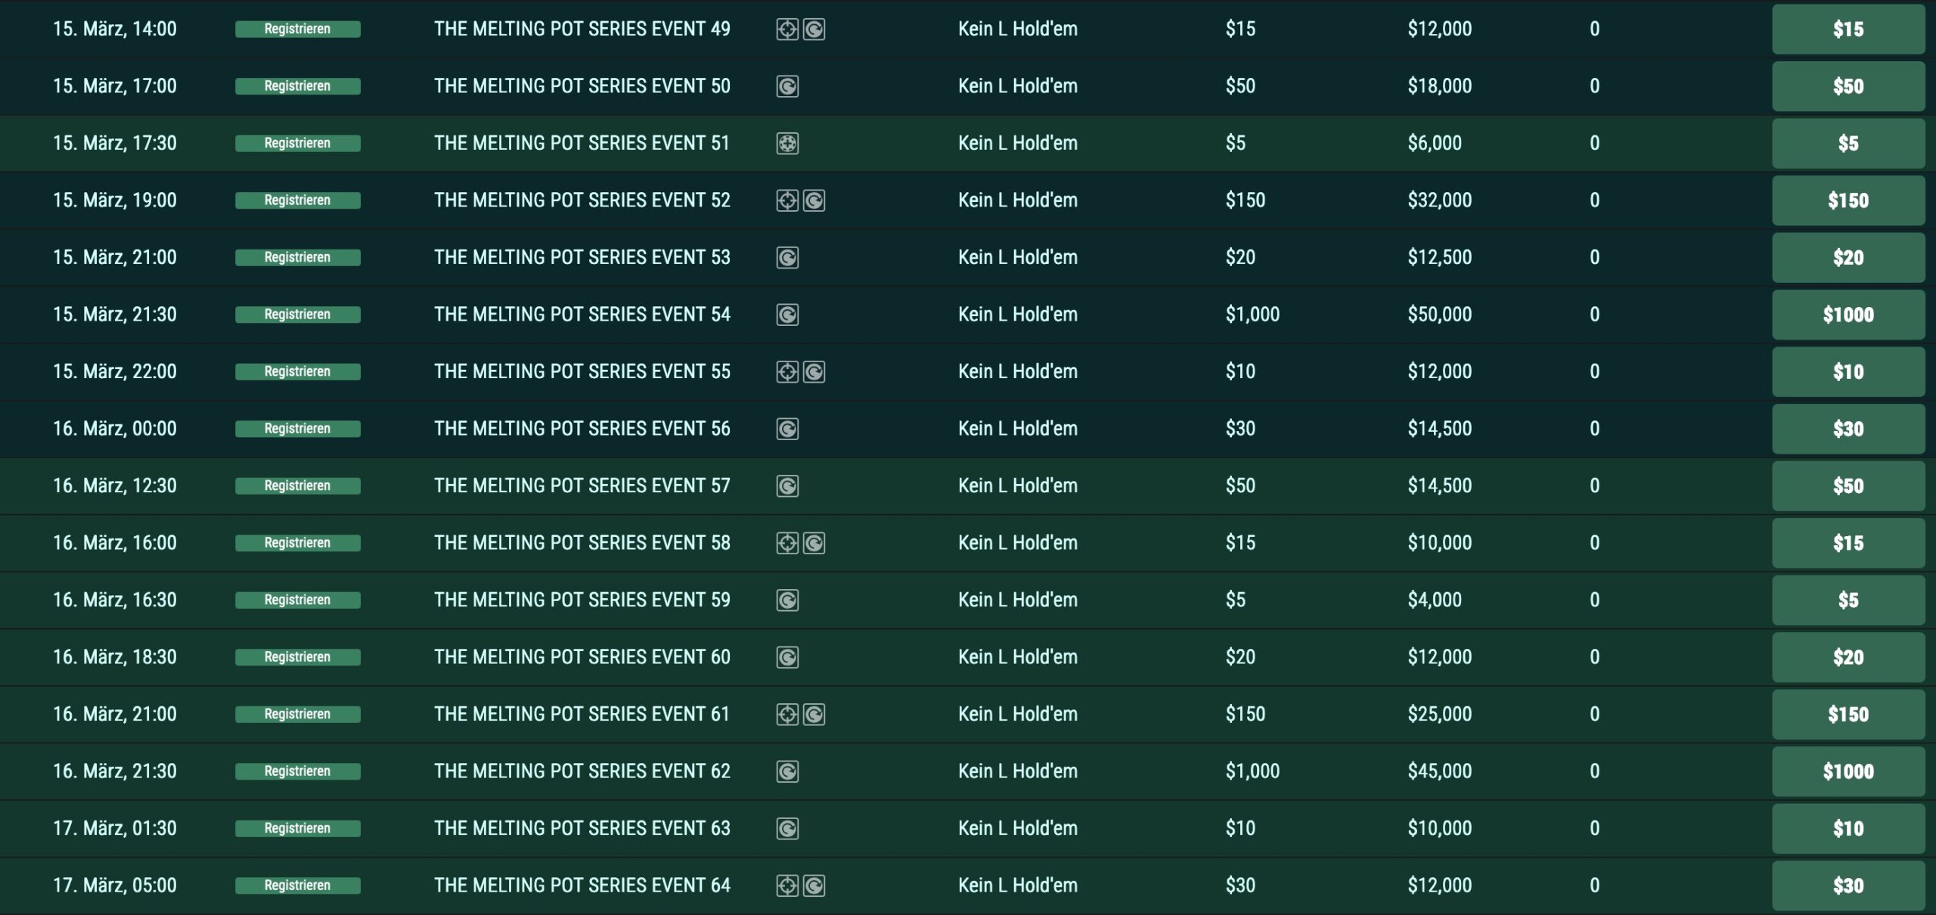Click the bounty crosshair icon on Event 58
Screen dimensions: 1936x915
787,543
